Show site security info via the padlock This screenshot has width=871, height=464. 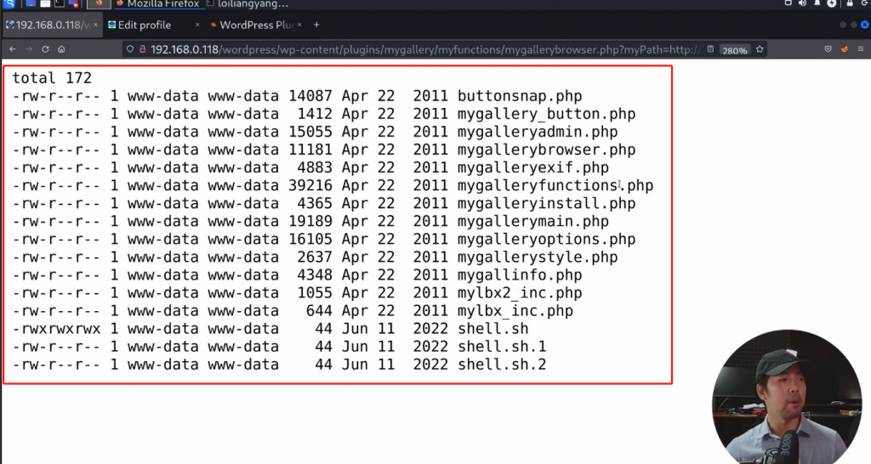(141, 49)
